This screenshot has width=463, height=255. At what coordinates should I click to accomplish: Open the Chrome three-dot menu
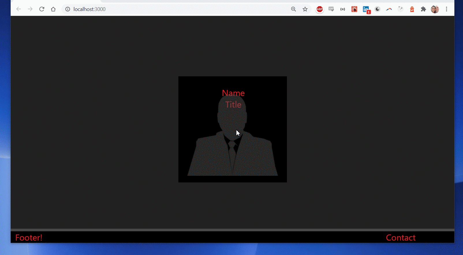click(x=447, y=9)
